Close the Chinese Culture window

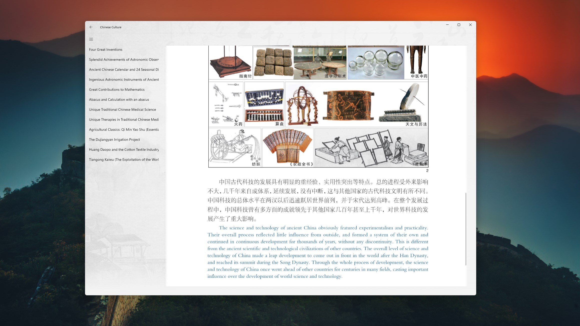(470, 25)
